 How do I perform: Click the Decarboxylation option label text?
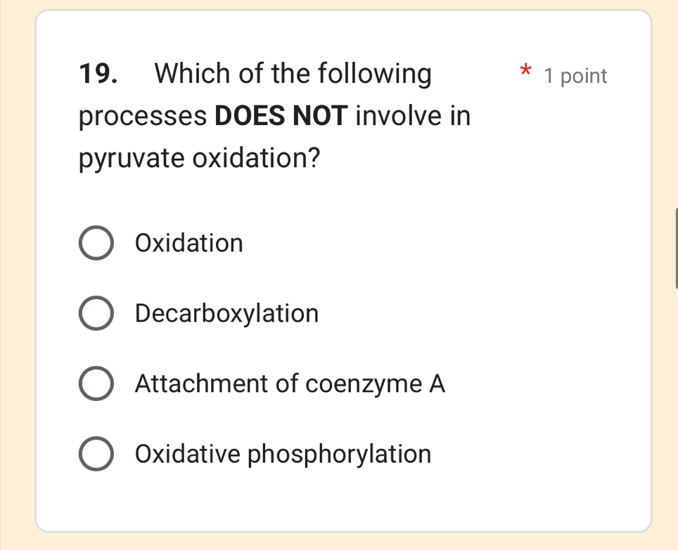[226, 314]
